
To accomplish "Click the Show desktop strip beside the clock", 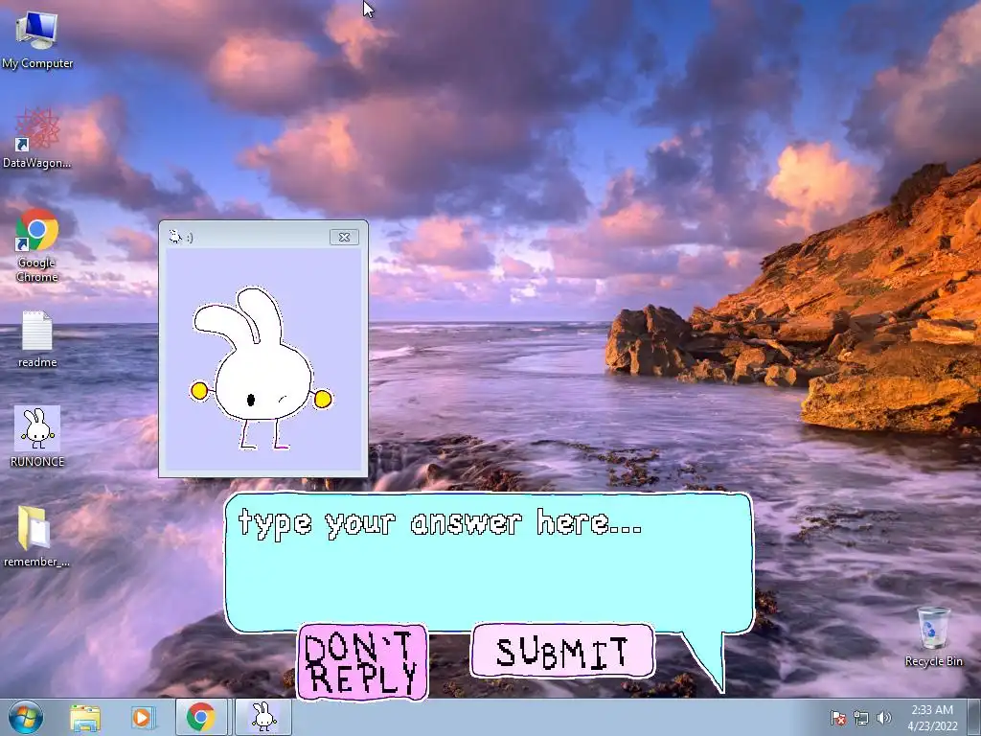I will coord(974,718).
